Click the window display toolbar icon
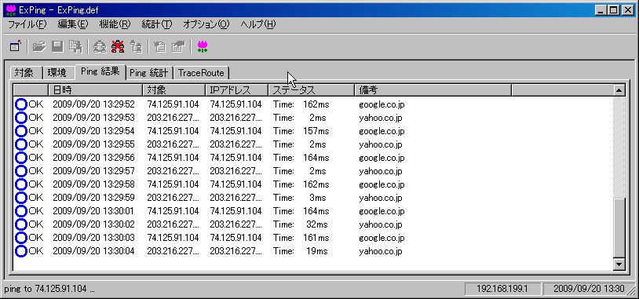This screenshot has width=639, height=299. tap(16, 46)
